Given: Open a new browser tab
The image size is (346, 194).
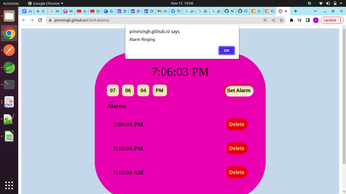Looking at the screenshot, I should tap(295, 11).
